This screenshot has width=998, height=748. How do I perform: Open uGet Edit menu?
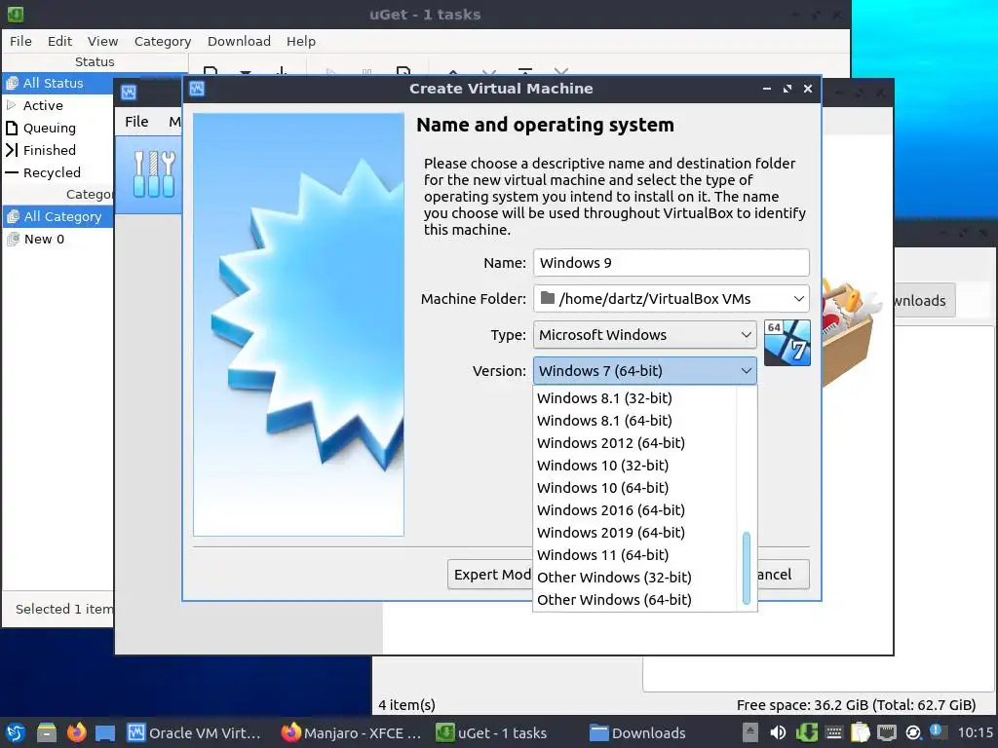click(x=59, y=41)
